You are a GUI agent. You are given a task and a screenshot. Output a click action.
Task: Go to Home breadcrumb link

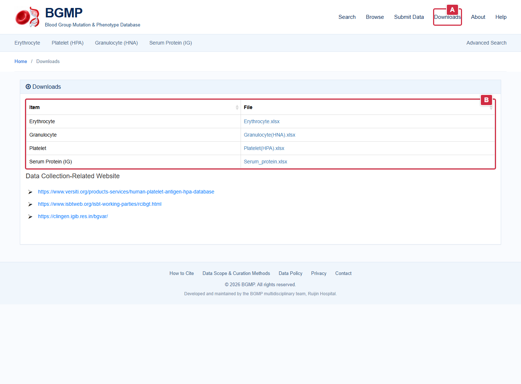[x=21, y=62]
